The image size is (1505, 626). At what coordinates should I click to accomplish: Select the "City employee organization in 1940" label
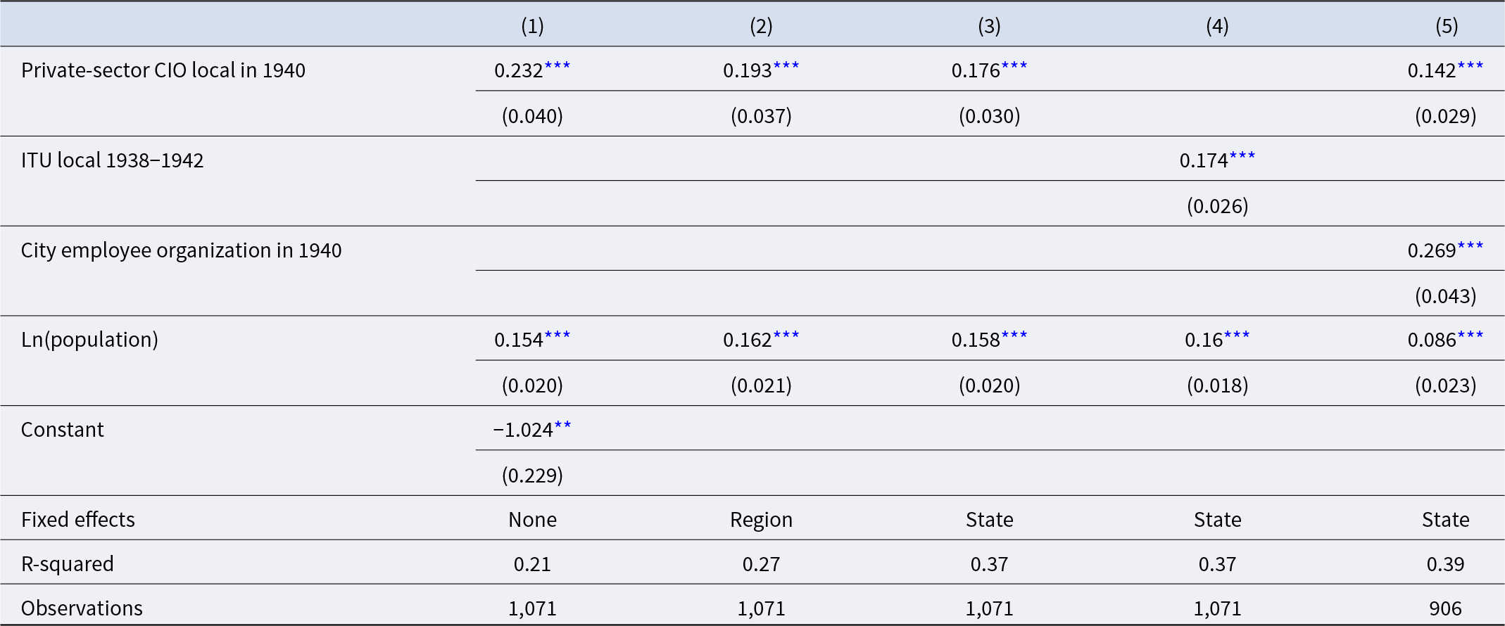[x=181, y=250]
